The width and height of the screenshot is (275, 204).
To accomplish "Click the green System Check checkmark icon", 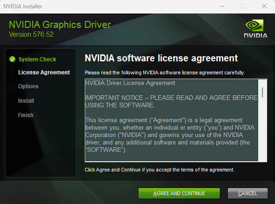I will coord(12,59).
